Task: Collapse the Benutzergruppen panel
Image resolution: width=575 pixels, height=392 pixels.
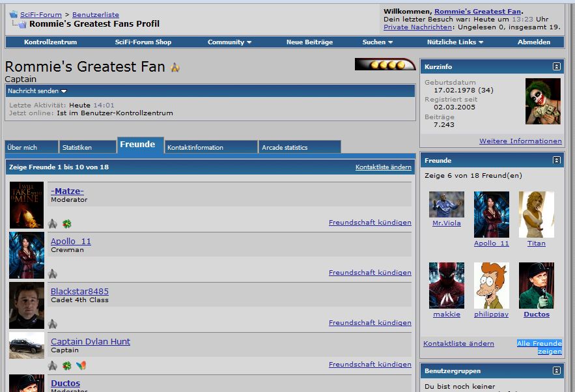Action: coord(557,371)
